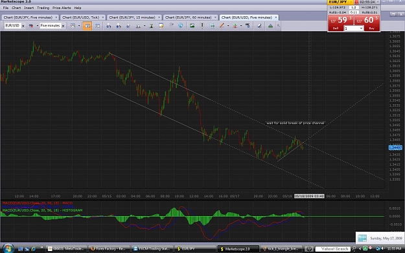Open FXCM Trading Station taskbar button
This screenshot has height=253, width=405.
click(152, 249)
